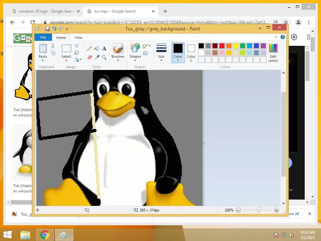This screenshot has width=321, height=241.
Task: Click the Size line thickness icon
Action: coord(161,48)
